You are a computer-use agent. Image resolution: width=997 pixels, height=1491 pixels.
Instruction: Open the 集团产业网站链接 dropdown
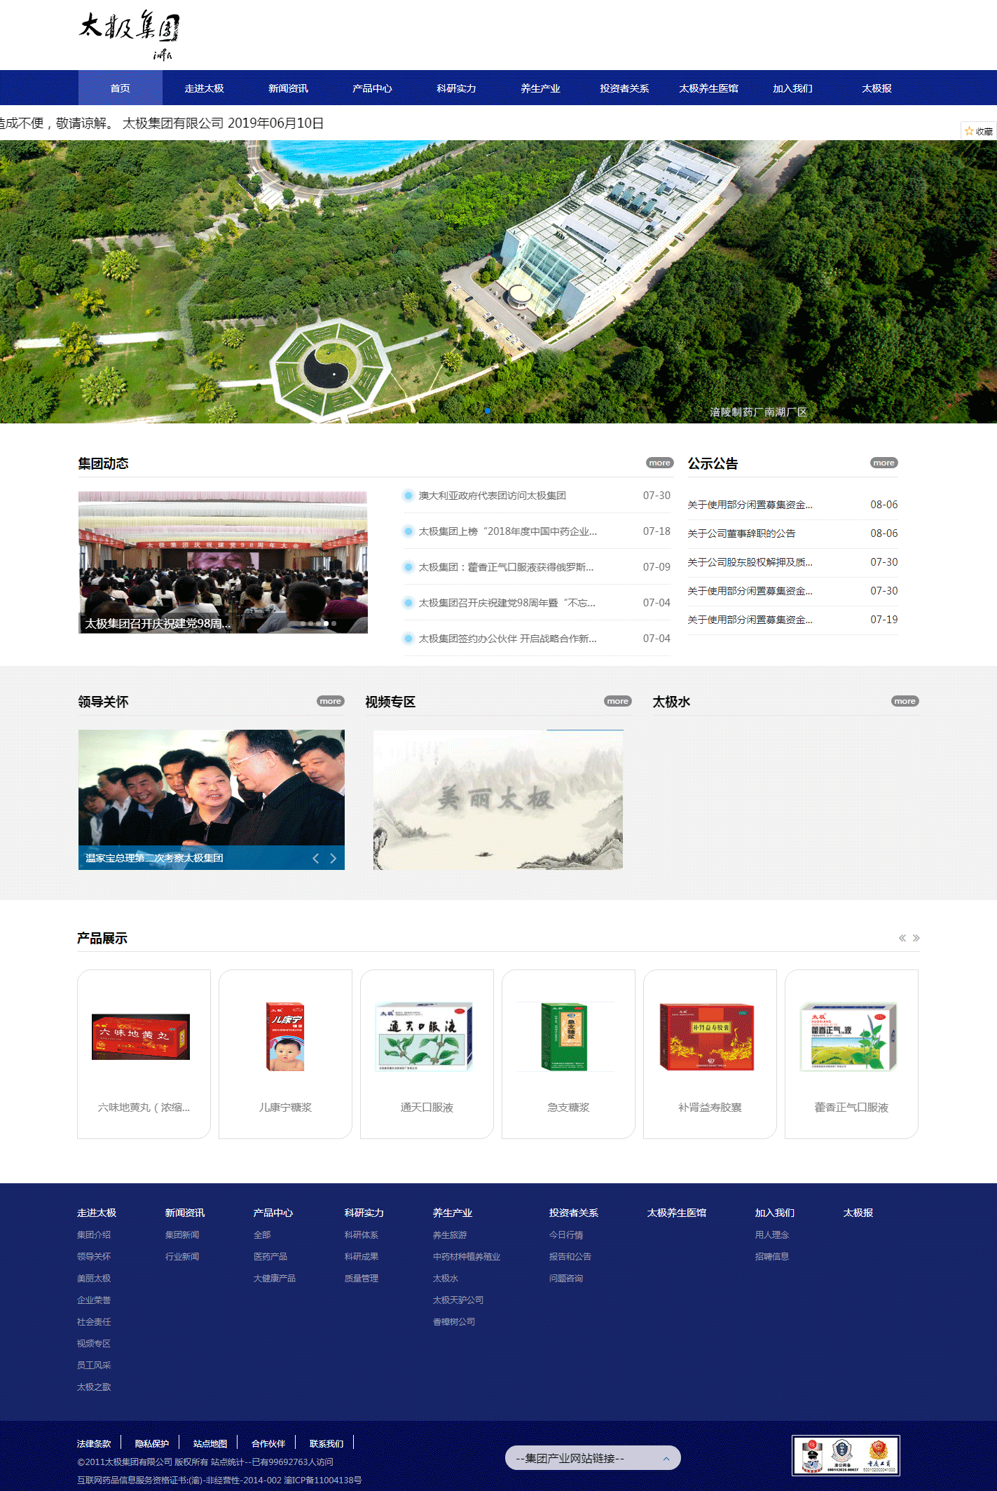click(593, 1458)
